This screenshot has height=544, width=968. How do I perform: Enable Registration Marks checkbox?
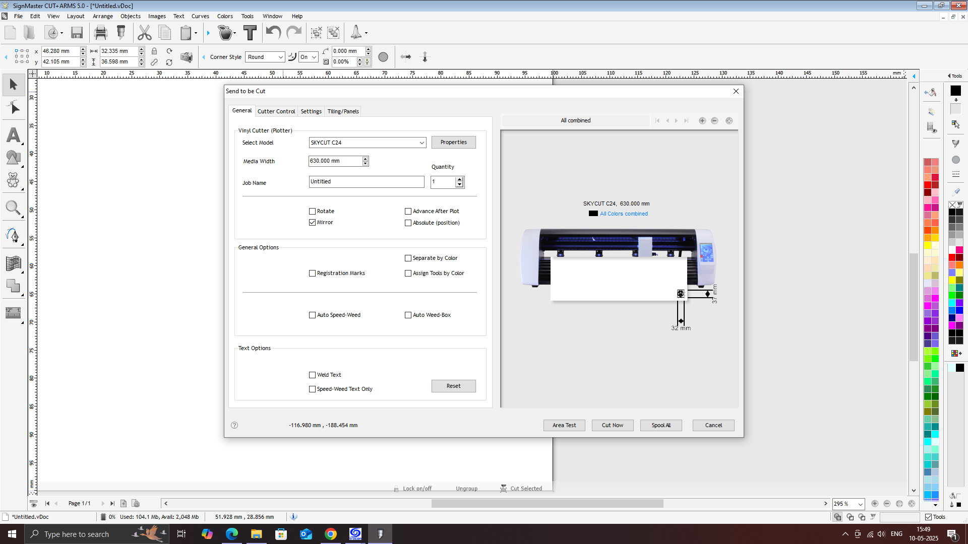click(312, 274)
